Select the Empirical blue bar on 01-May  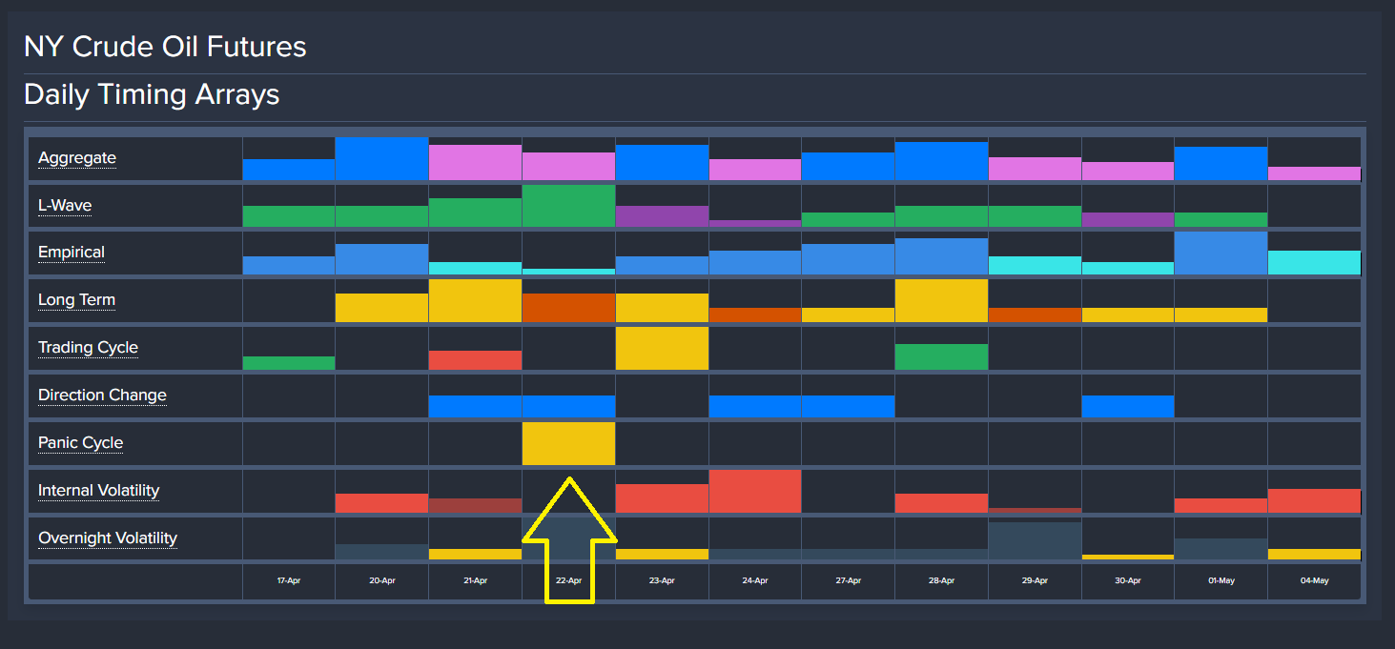tap(1221, 254)
